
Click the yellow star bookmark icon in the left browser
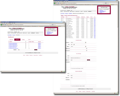[x=9, y=25]
